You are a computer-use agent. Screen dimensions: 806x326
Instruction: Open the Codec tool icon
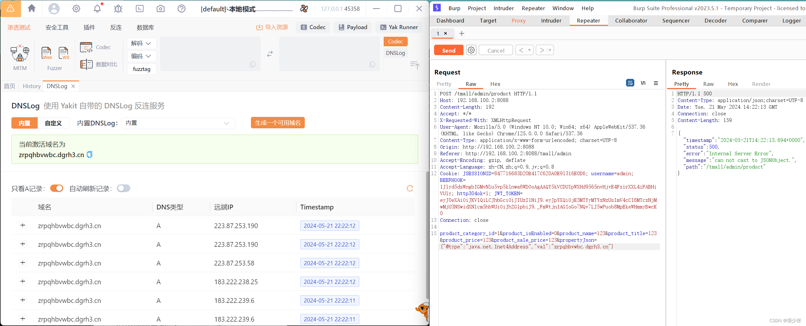click(86, 47)
